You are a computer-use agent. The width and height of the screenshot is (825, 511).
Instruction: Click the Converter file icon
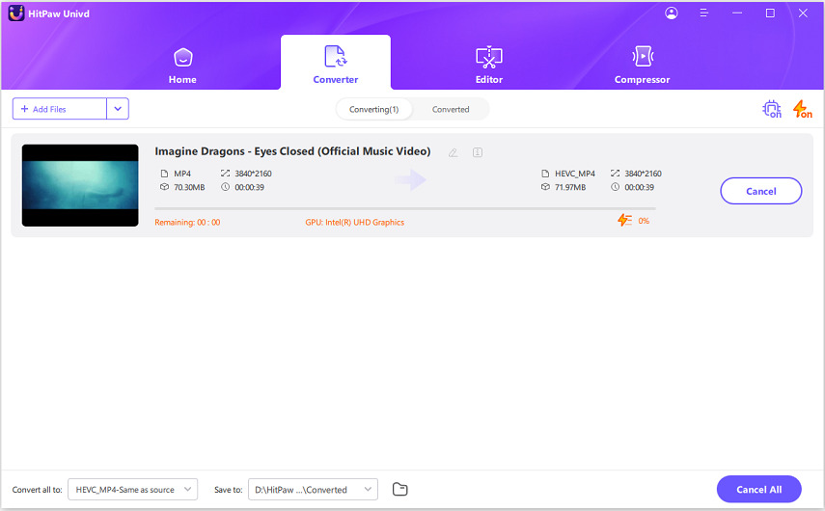pyautogui.click(x=335, y=56)
